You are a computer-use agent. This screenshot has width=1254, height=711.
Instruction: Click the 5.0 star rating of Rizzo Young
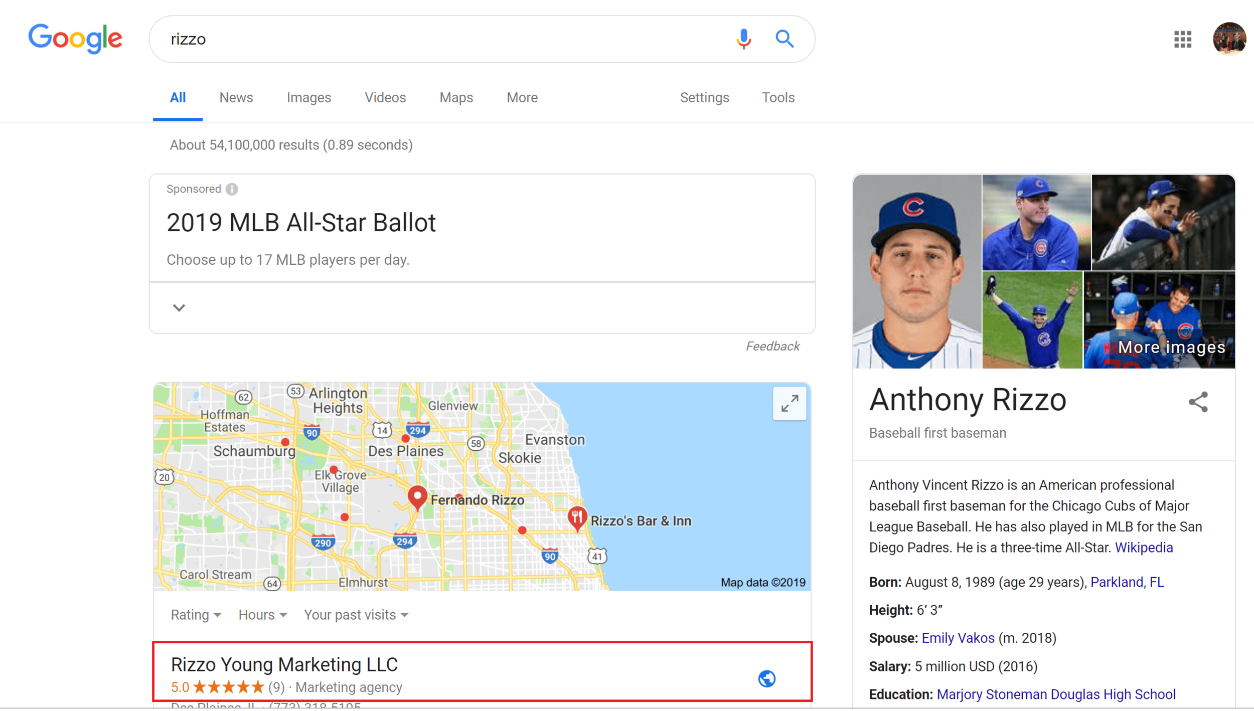point(217,687)
